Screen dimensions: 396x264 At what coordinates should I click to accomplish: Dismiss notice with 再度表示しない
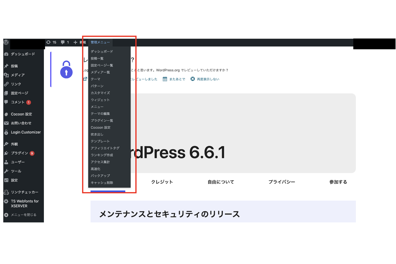click(205, 79)
